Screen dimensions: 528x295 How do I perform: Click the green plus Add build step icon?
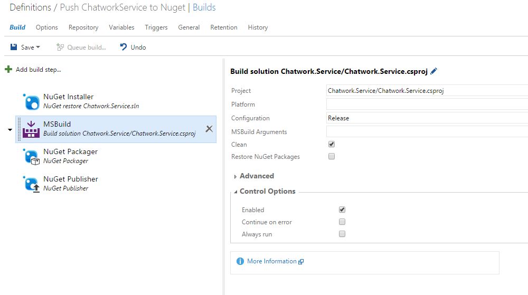[x=8, y=70]
